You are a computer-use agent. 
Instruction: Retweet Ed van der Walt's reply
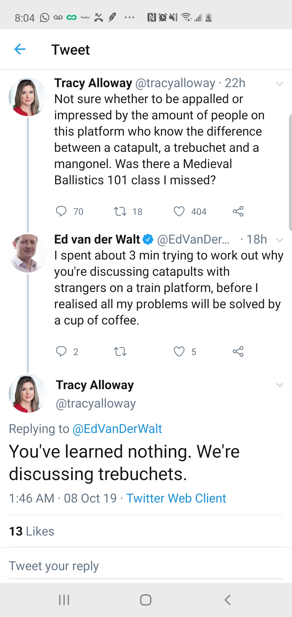point(121,352)
